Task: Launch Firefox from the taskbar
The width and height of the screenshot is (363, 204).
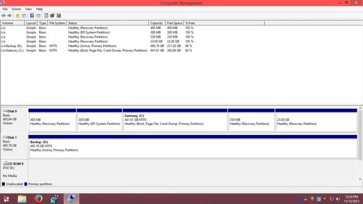Action: click(x=38, y=199)
